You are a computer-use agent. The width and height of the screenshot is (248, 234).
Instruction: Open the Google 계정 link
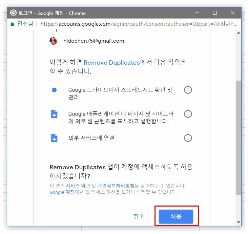[62, 192]
